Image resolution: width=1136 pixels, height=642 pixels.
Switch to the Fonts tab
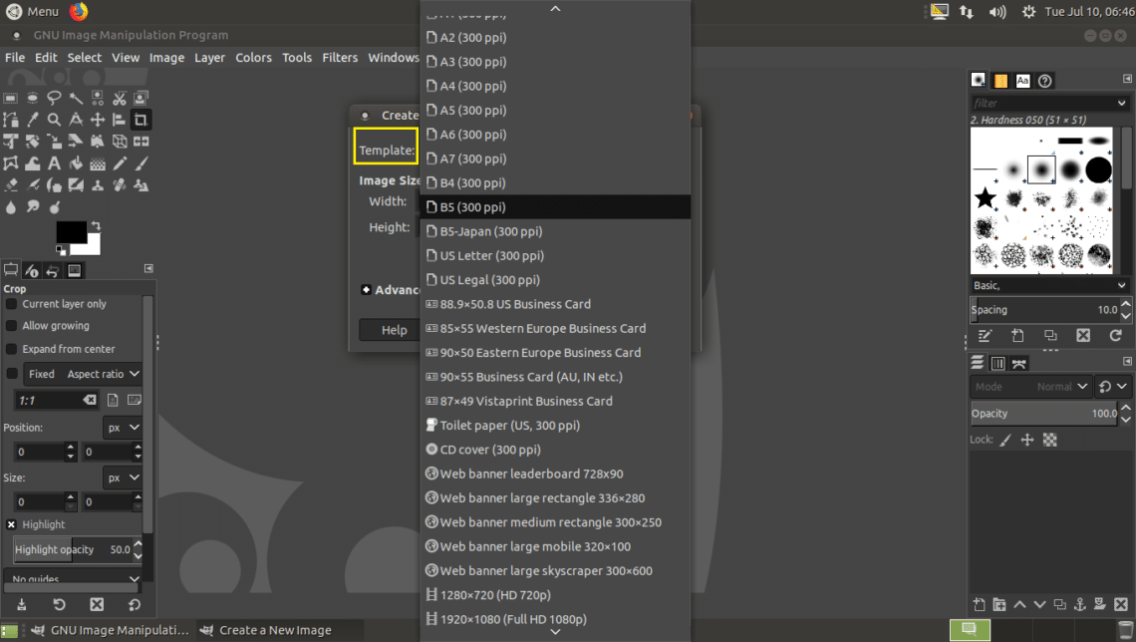pyautogui.click(x=1022, y=81)
